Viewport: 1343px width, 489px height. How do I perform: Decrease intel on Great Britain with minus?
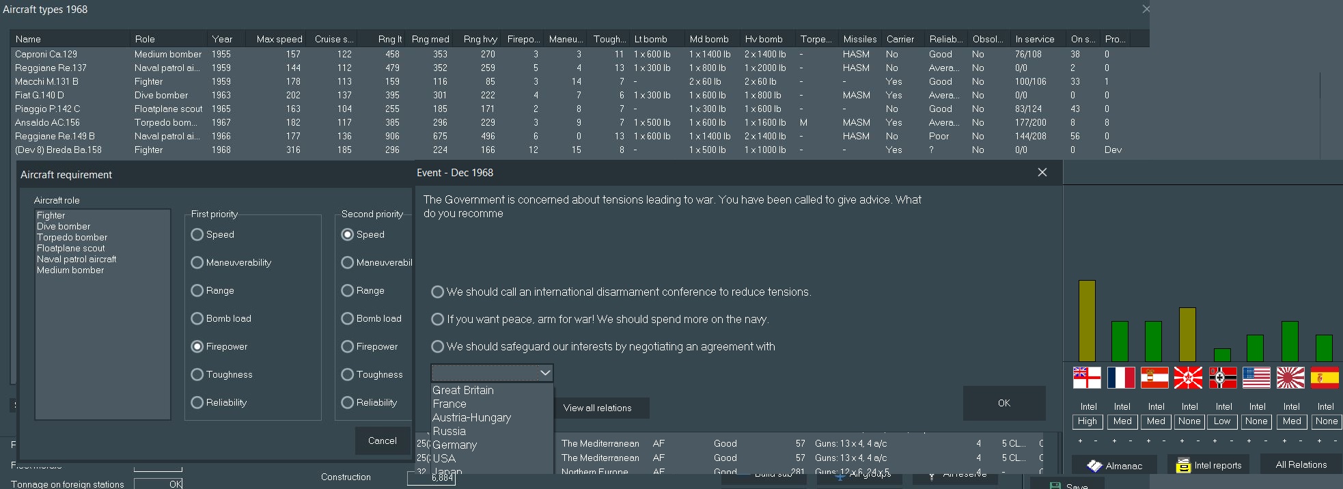1096,441
